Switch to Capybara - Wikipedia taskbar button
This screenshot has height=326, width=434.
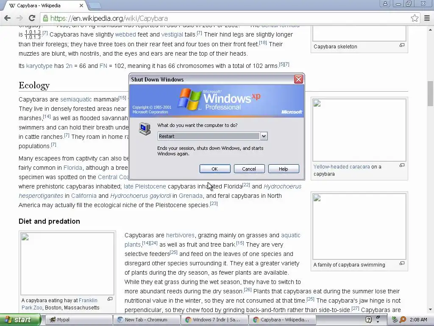283,320
